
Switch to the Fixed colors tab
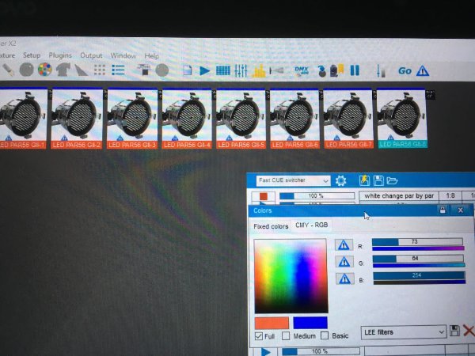point(271,226)
